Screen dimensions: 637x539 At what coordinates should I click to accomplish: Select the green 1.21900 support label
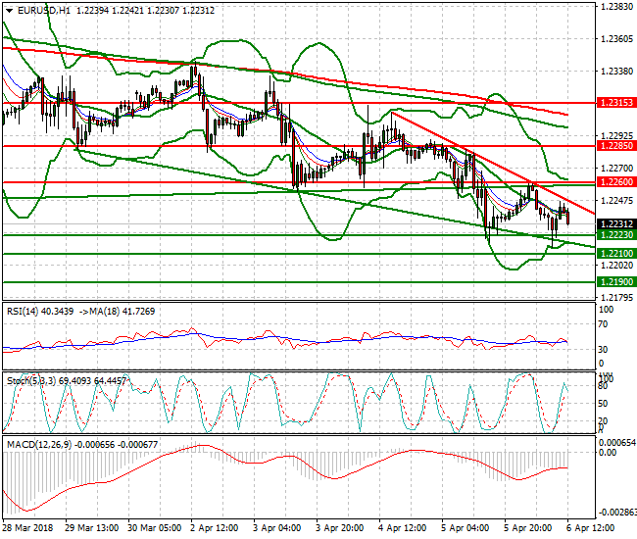click(616, 282)
